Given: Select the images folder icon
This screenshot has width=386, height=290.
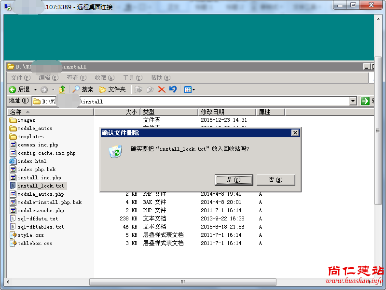Looking at the screenshot, I should (13, 120).
